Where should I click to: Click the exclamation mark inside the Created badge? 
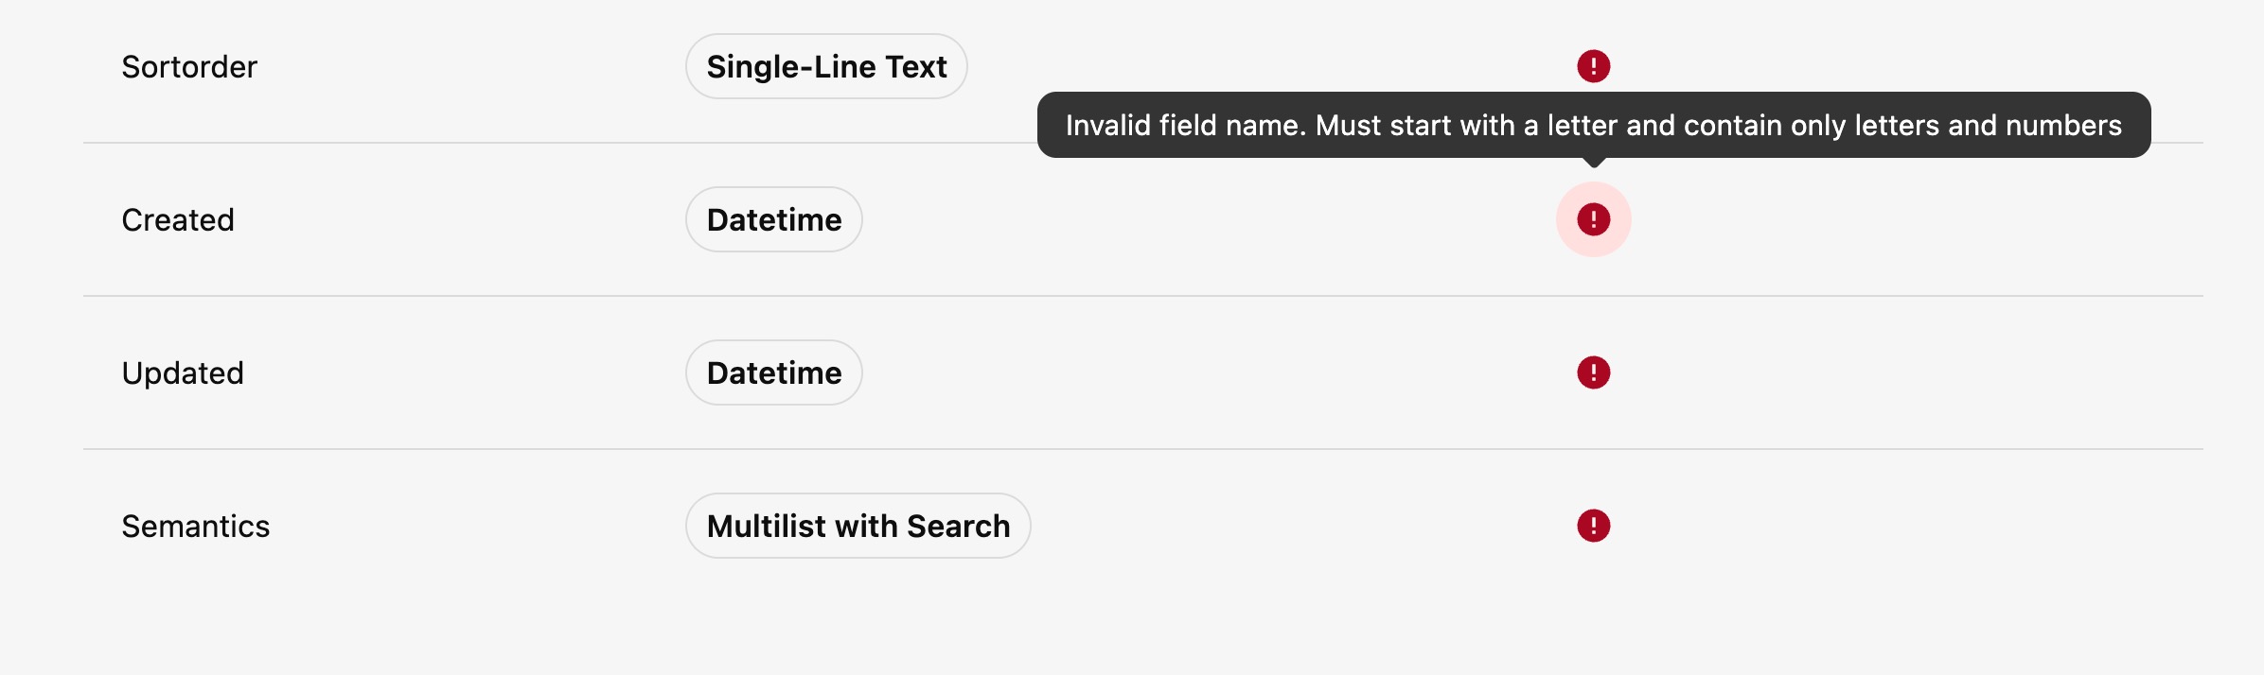(1593, 218)
